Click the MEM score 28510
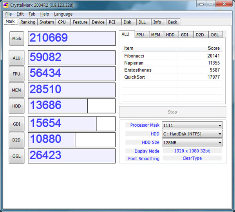This screenshot has width=235, height=212. pos(72,90)
